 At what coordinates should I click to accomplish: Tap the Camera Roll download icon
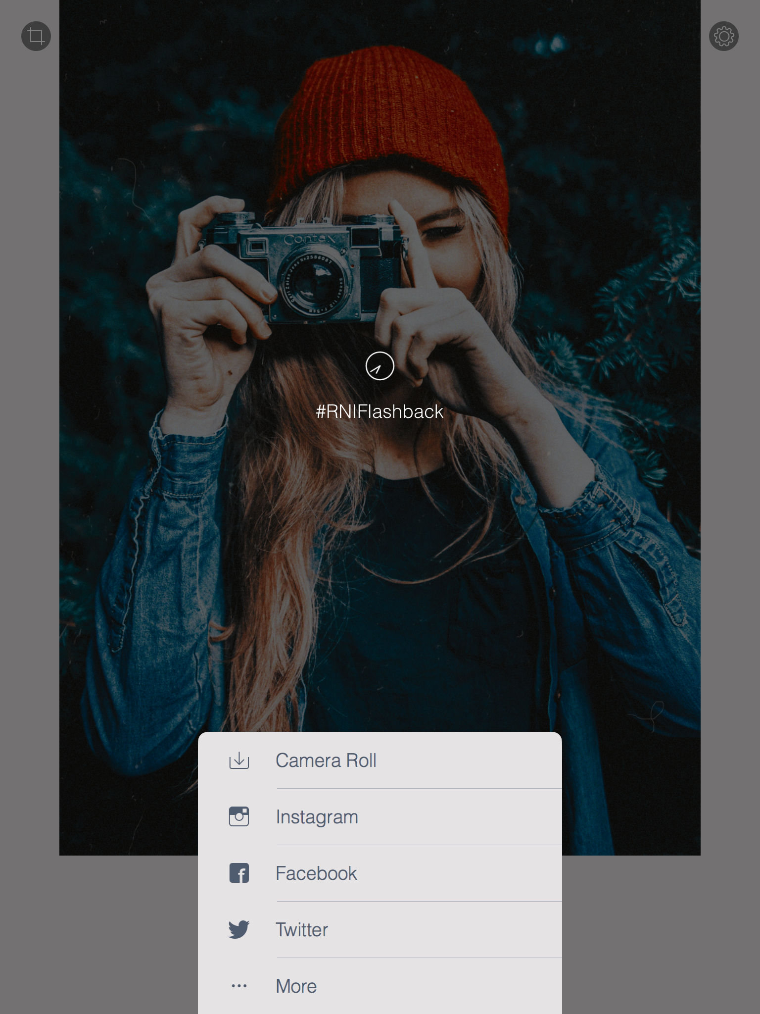pyautogui.click(x=239, y=760)
